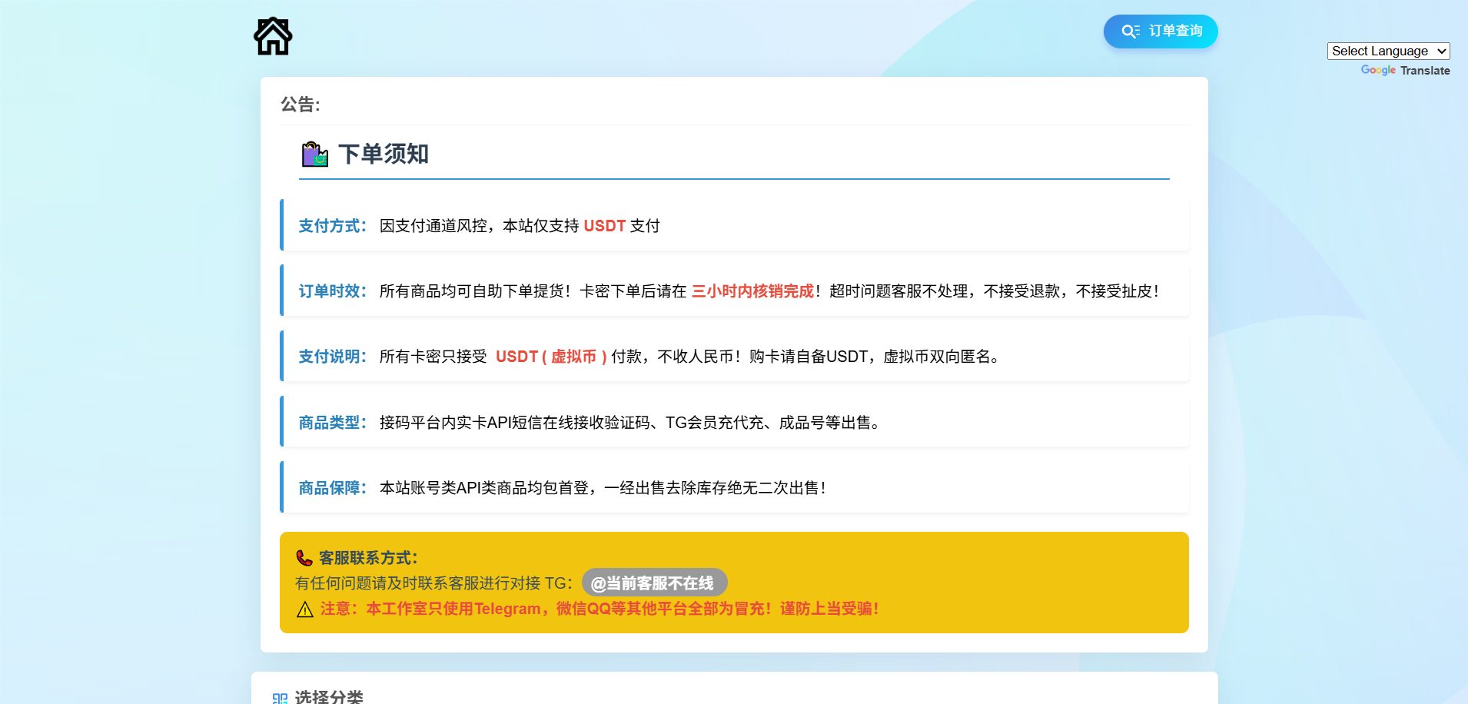Screen dimensions: 1468x704
Task: Click the @当前客服不在线 Telegram badge
Action: coord(654,583)
